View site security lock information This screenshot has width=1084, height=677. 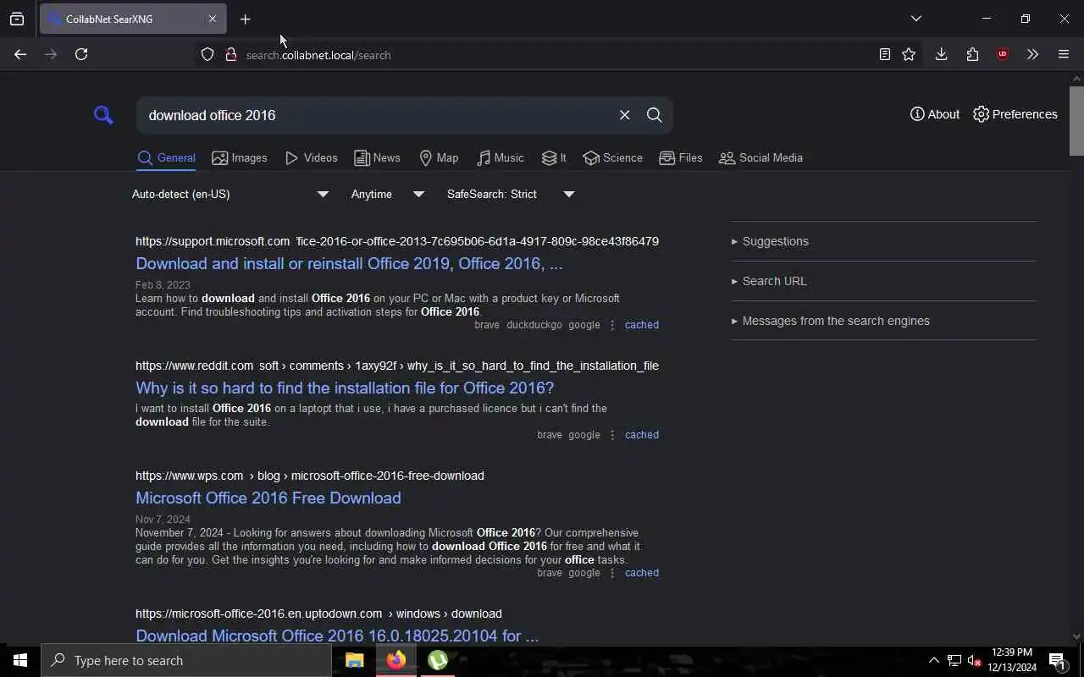230,55
